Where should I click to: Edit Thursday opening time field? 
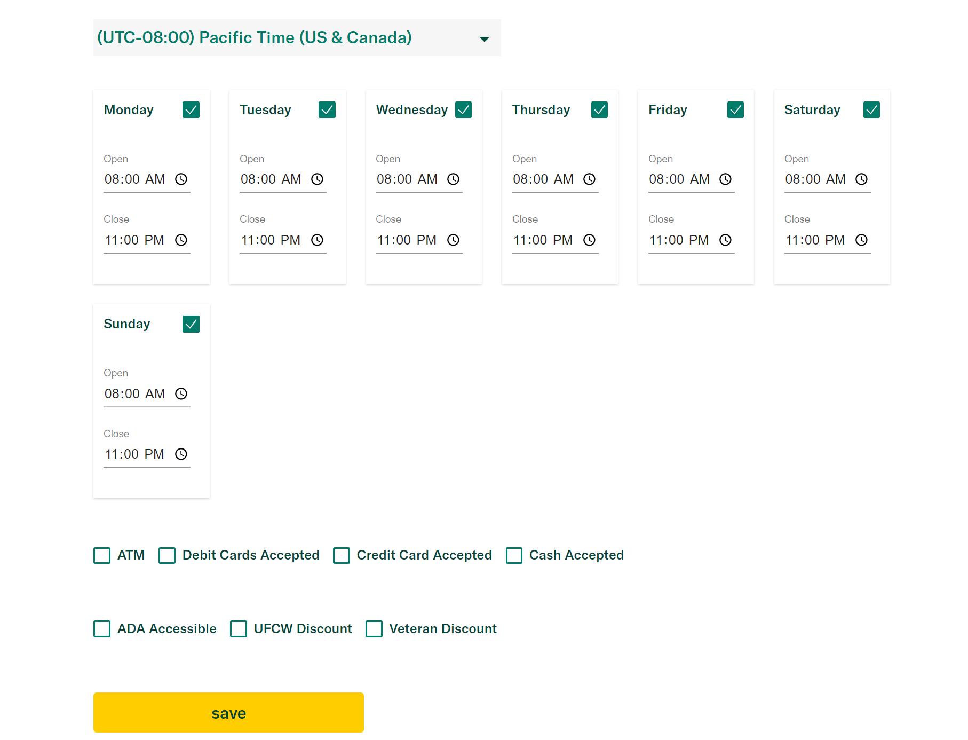click(x=556, y=179)
